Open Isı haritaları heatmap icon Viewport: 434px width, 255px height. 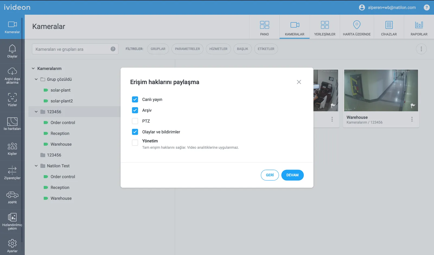(x=12, y=122)
